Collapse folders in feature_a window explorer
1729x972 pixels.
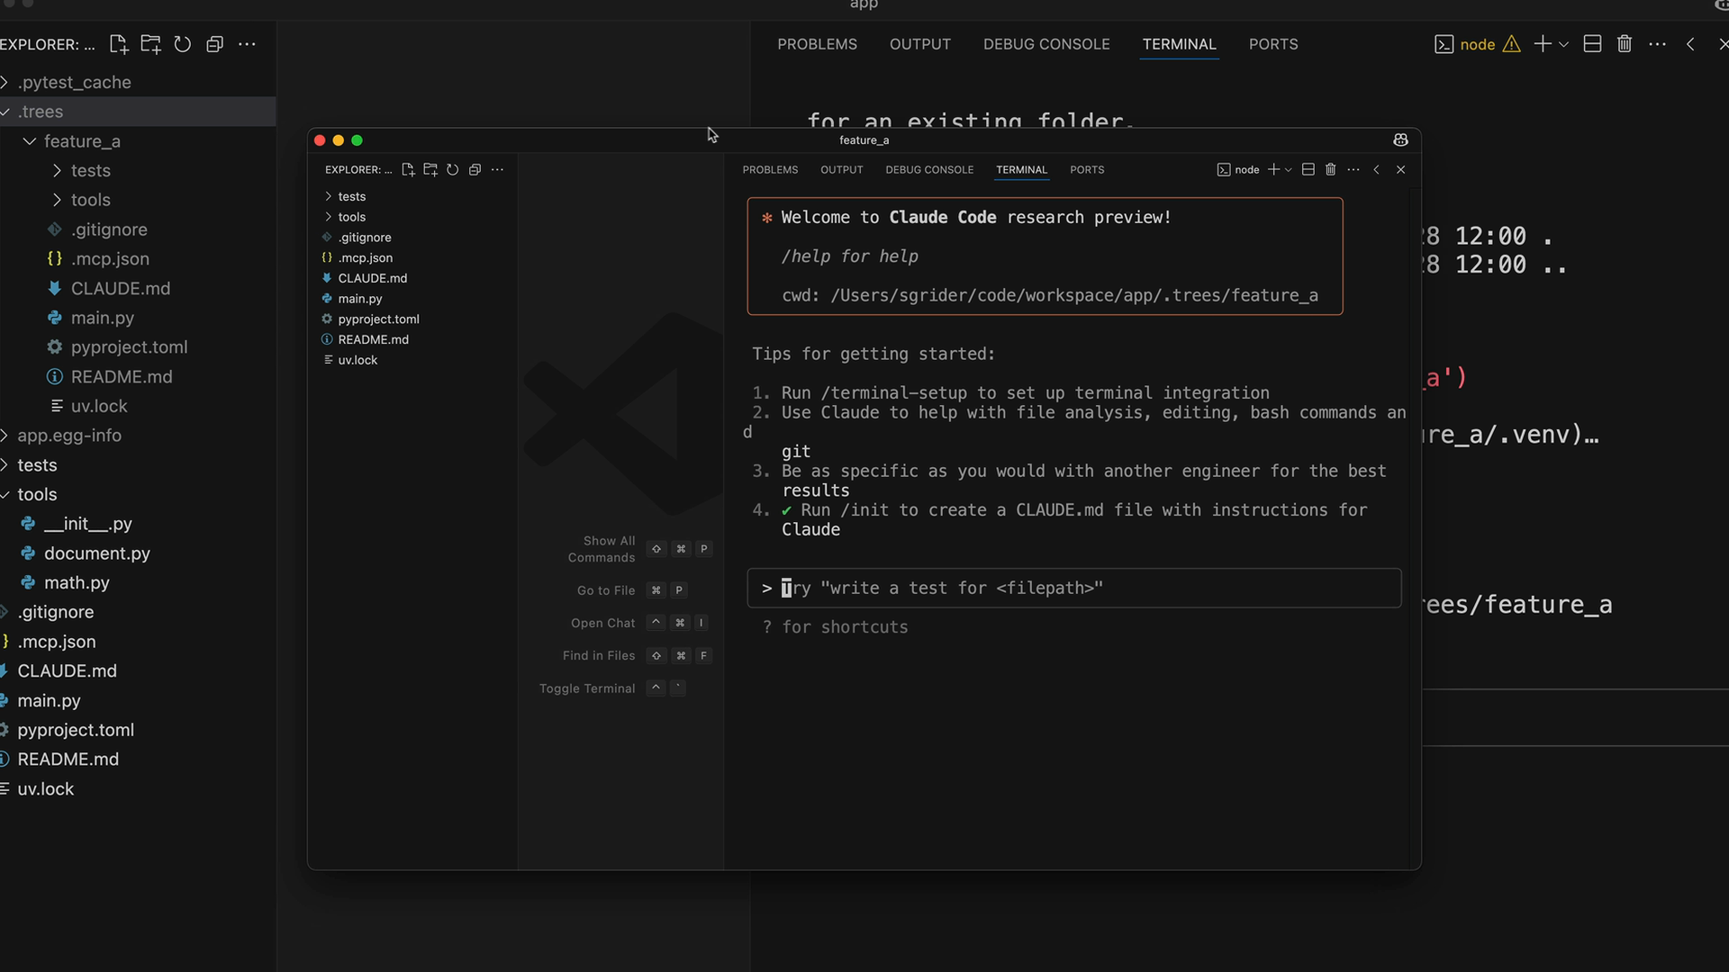[x=475, y=169]
